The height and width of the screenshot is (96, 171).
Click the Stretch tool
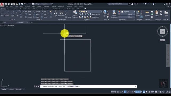click(29, 17)
